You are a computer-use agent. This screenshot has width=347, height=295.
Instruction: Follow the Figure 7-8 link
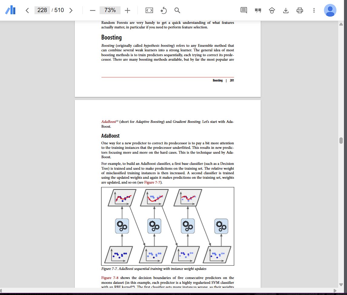point(110,278)
